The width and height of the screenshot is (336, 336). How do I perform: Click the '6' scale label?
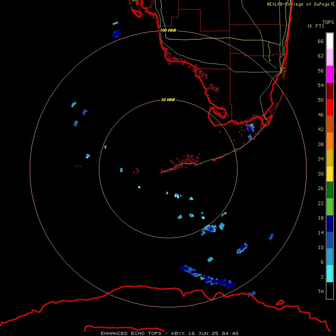pyautogui.click(x=322, y=262)
